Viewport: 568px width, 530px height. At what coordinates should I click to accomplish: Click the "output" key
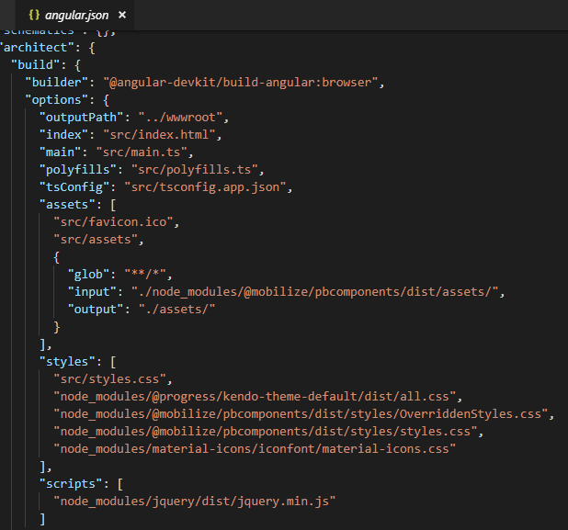pyautogui.click(x=96, y=310)
